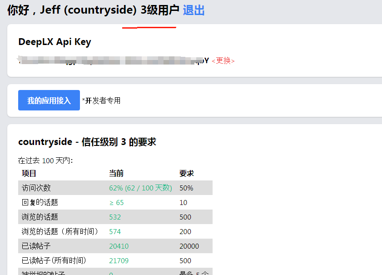Click the 回复的话题 row label
The image size is (382, 275).
pos(40,202)
